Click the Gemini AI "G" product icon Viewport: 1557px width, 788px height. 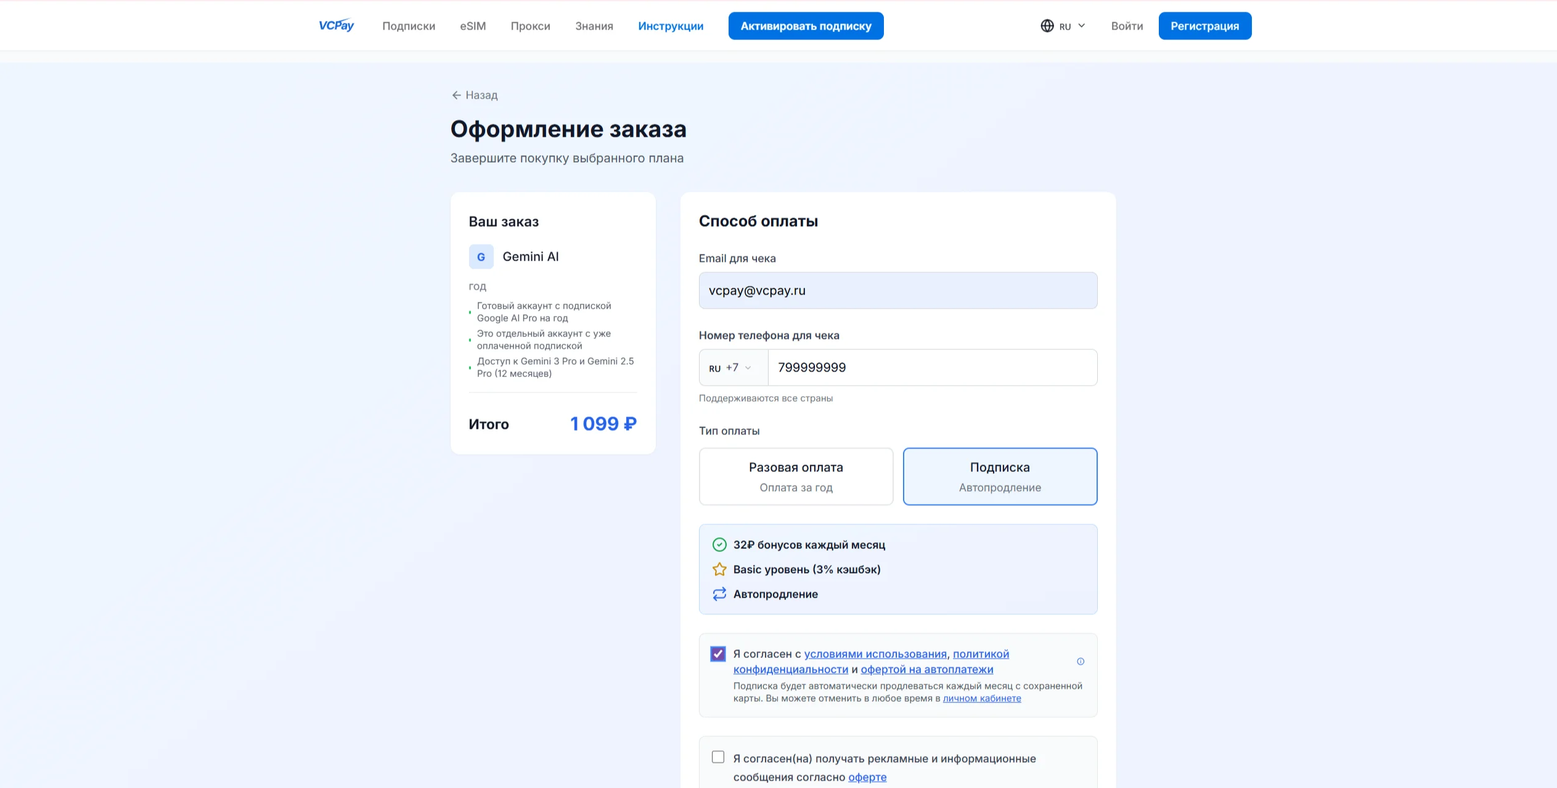pyautogui.click(x=481, y=257)
